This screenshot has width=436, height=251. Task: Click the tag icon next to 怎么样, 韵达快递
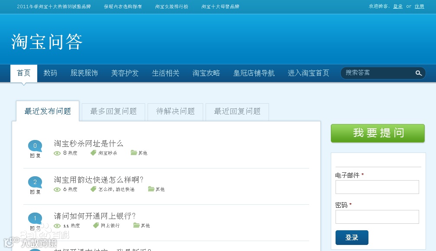(94, 189)
